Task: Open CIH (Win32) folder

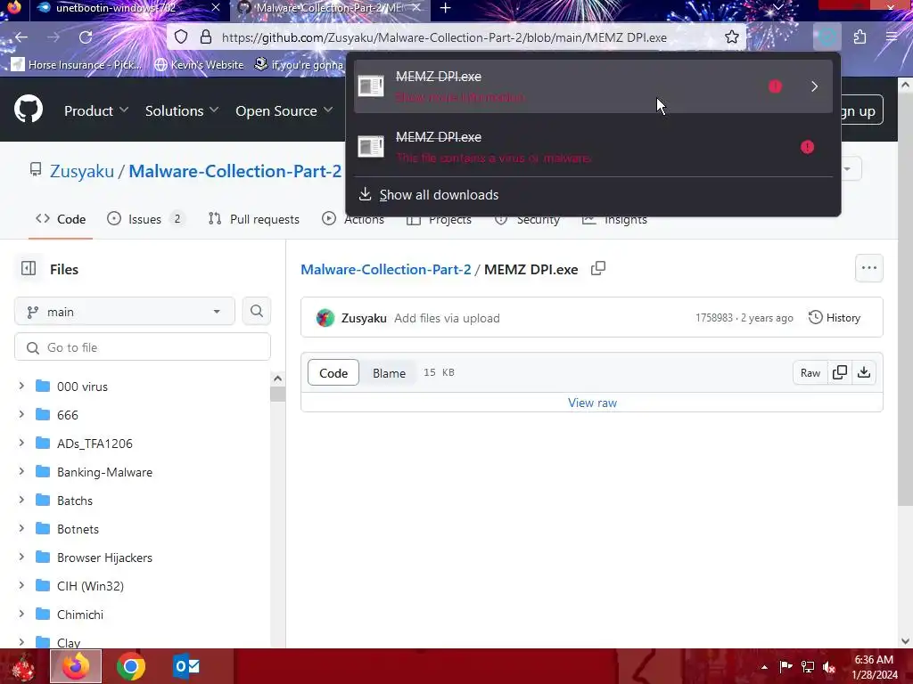Action: tap(90, 586)
